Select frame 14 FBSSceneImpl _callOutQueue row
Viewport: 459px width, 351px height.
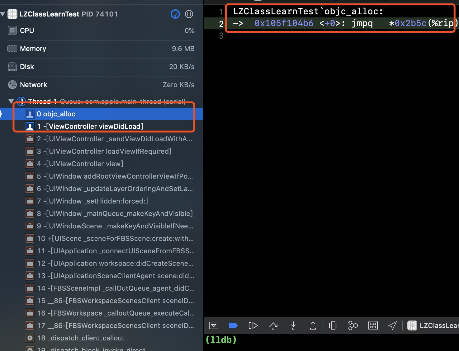click(x=102, y=288)
